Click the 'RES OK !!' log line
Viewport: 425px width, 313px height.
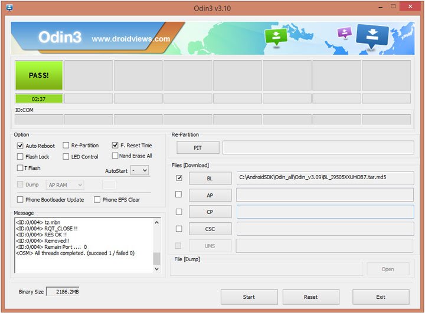(41, 235)
